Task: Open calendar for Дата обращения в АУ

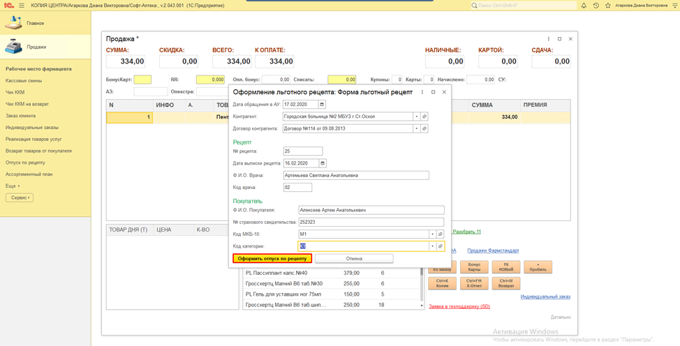Action: [323, 105]
